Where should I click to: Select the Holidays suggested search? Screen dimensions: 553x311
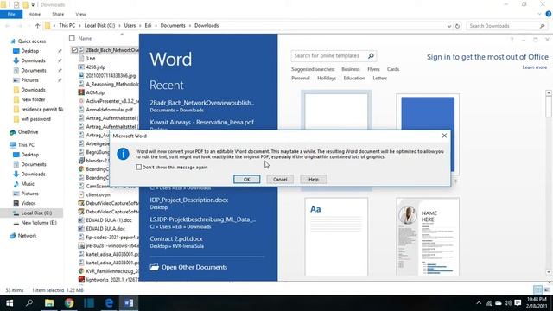(x=327, y=79)
